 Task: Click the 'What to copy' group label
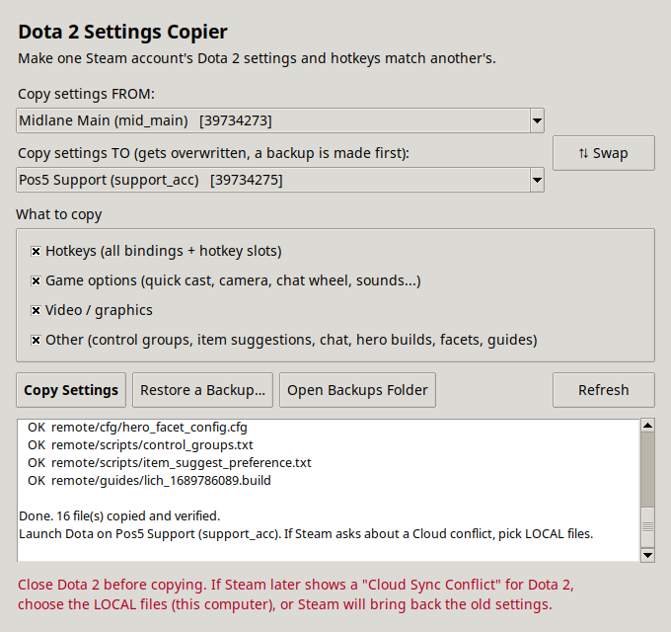coord(59,214)
